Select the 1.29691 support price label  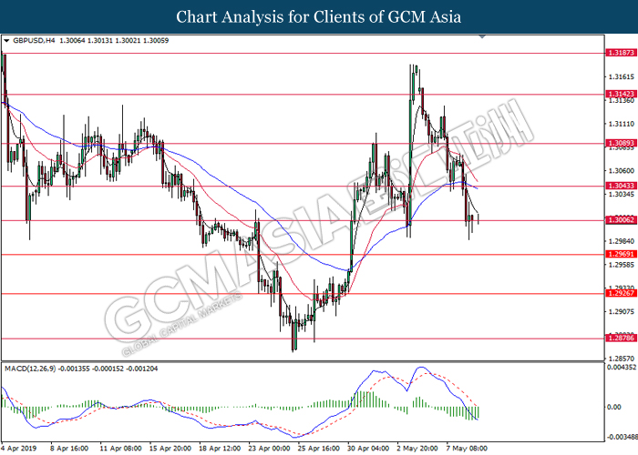coord(621,254)
